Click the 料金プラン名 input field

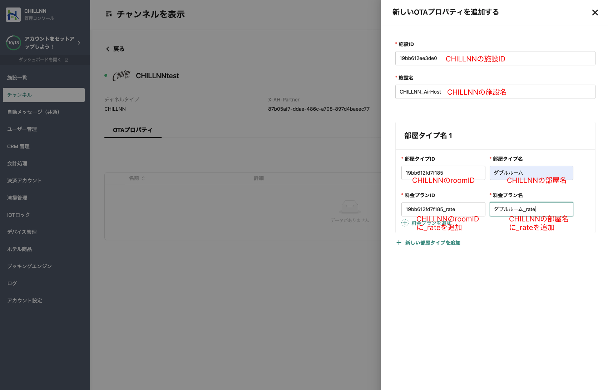(x=531, y=209)
